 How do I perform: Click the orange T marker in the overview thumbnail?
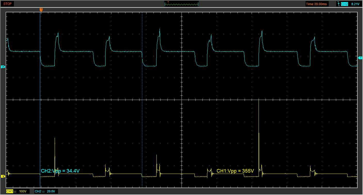tap(168, 2)
